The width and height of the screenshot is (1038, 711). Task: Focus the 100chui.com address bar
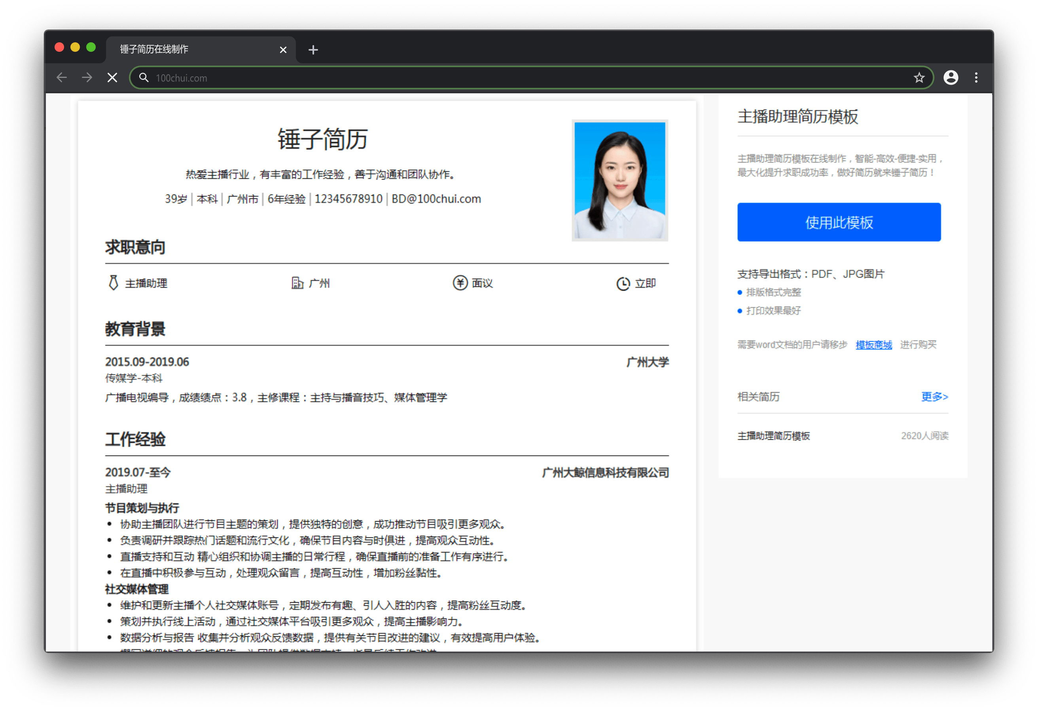click(532, 78)
